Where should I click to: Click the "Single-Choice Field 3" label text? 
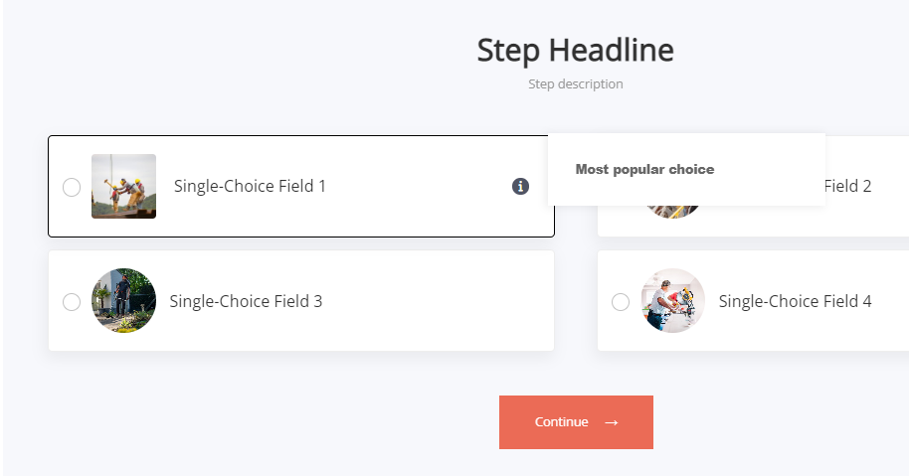click(x=246, y=301)
